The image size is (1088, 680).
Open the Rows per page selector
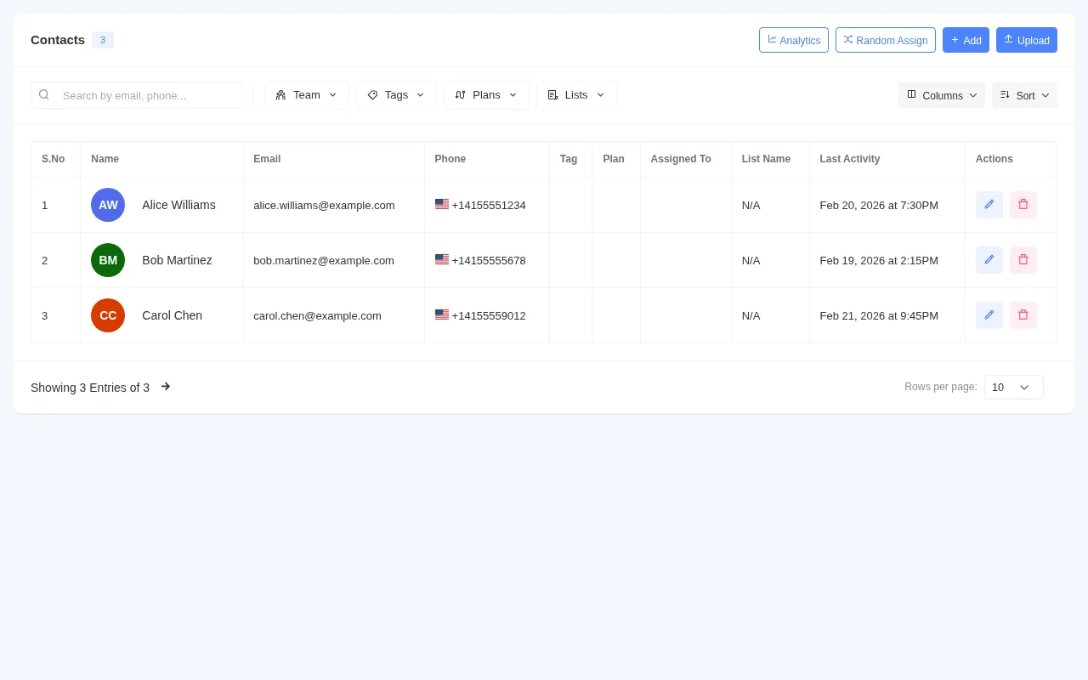click(1013, 387)
